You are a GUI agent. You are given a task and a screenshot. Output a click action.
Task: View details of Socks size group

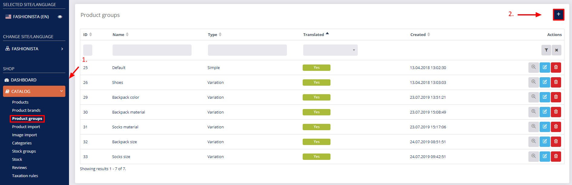534,156
